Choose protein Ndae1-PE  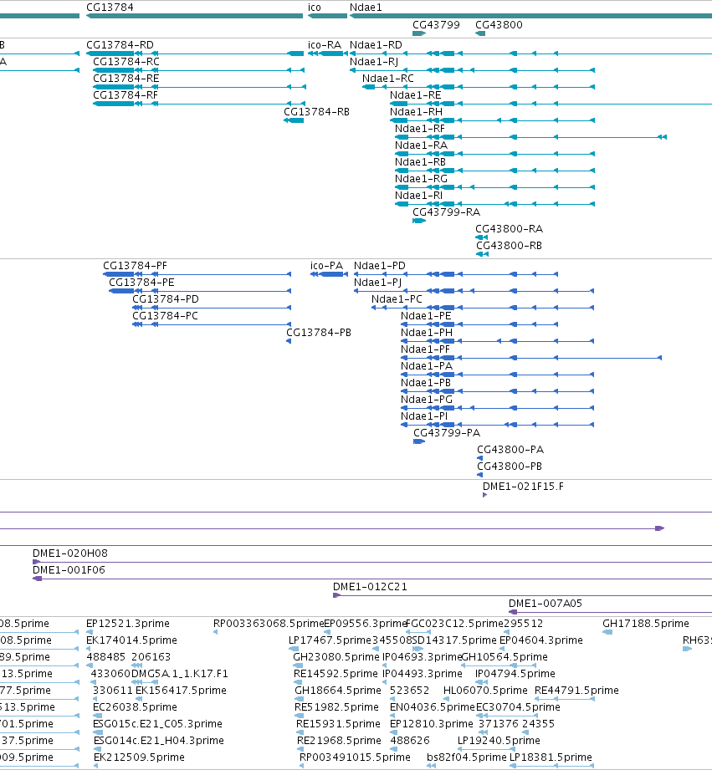pos(479,324)
